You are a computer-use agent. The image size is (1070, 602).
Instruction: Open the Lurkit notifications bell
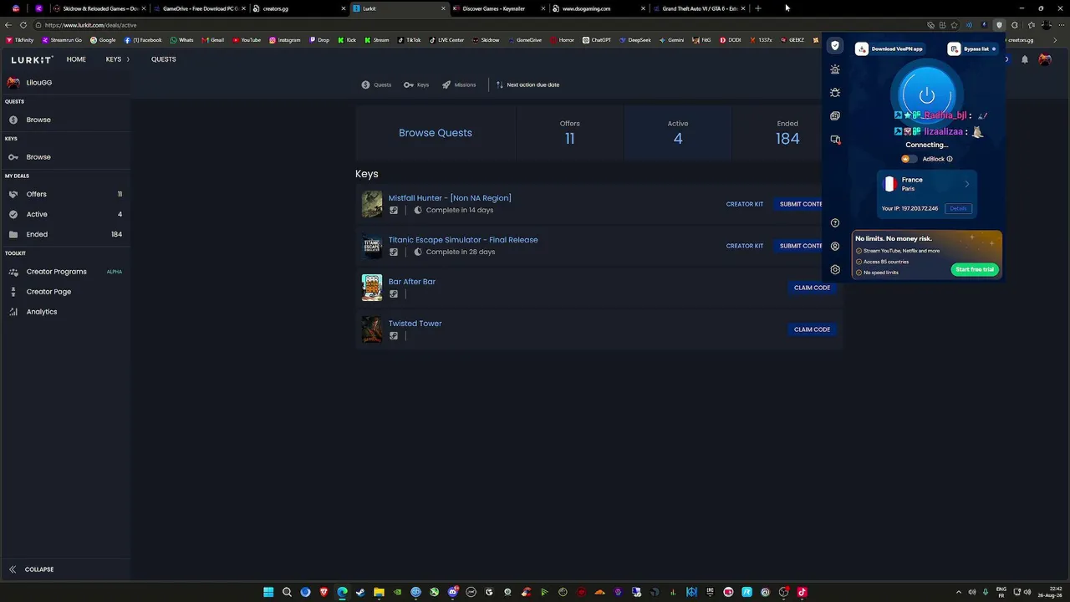click(1025, 59)
